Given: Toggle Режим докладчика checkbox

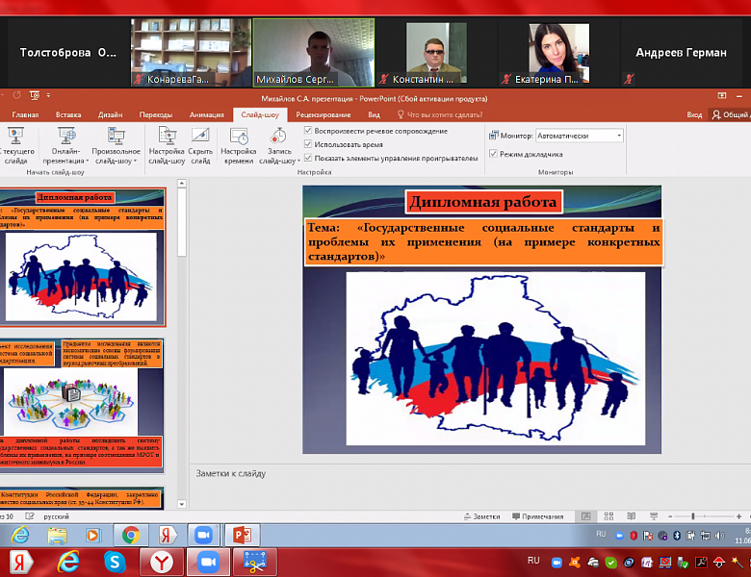Looking at the screenshot, I should point(493,154).
